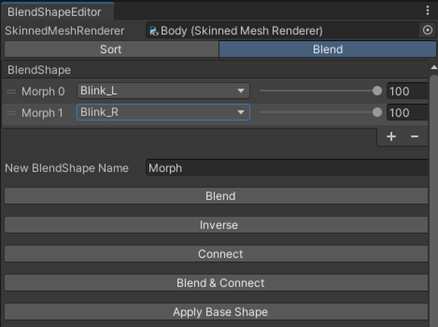The height and width of the screenshot is (327, 438).
Task: Click the wide Blend action button
Action: [x=216, y=196]
